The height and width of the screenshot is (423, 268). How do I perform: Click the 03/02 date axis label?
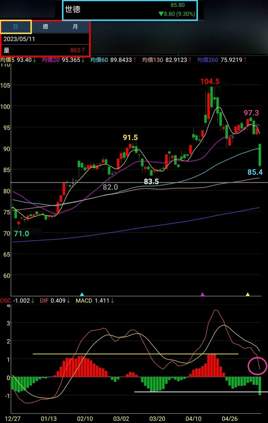(121, 419)
